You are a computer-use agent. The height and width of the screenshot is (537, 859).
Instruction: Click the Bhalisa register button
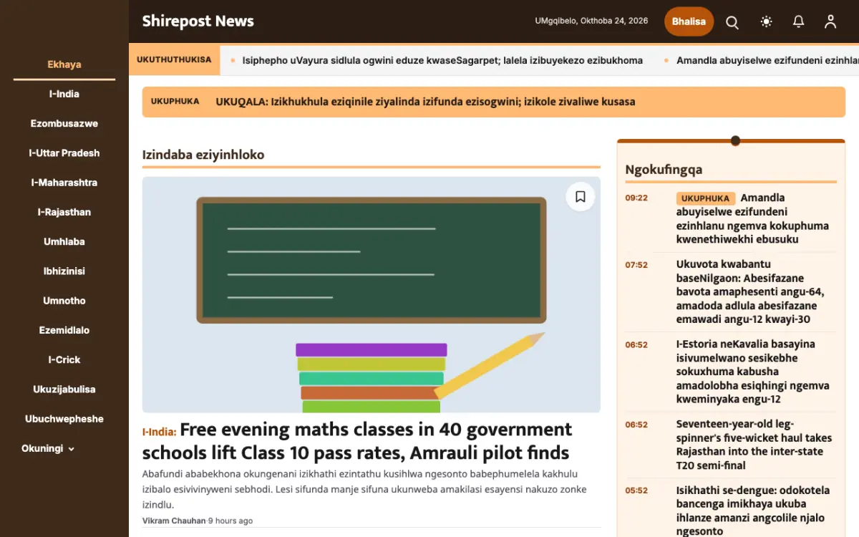click(x=689, y=21)
